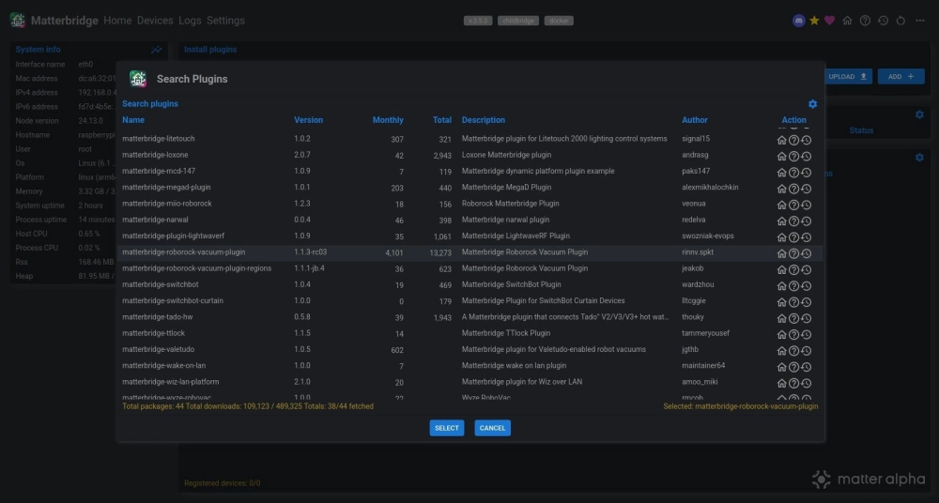Open homepage icon for matterbridge-plugin-lightwaverf row
The height and width of the screenshot is (503, 939).
pyautogui.click(x=781, y=237)
